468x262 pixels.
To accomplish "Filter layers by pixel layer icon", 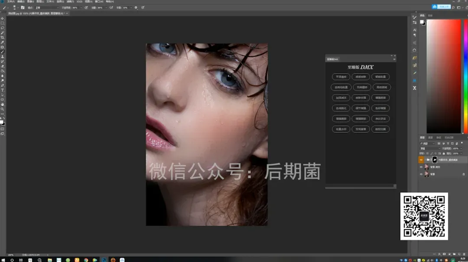I will [x=439, y=144].
